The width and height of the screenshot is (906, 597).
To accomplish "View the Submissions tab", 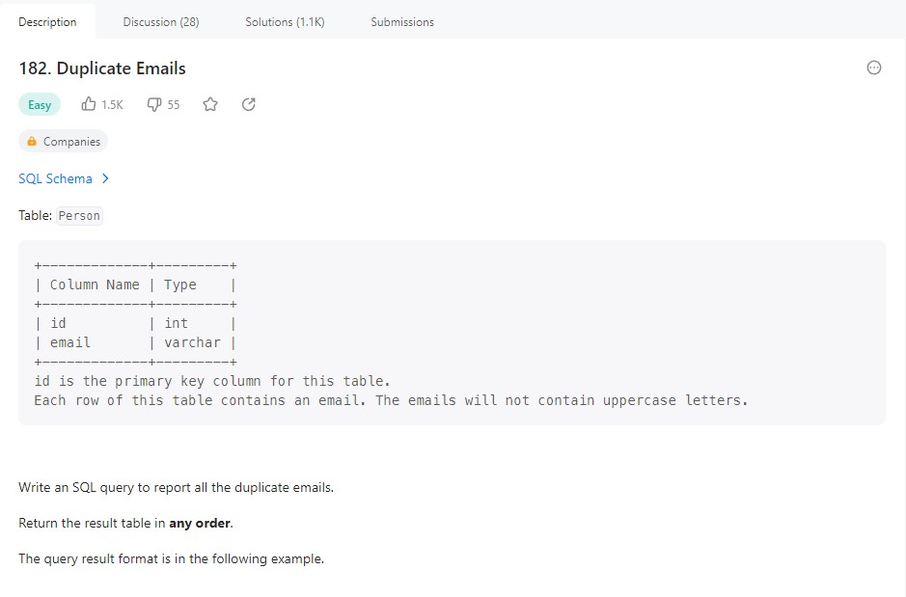I will click(x=402, y=21).
